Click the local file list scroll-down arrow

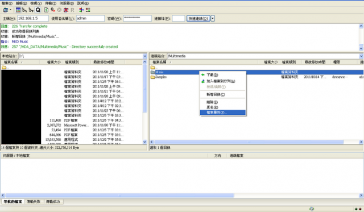point(145,142)
